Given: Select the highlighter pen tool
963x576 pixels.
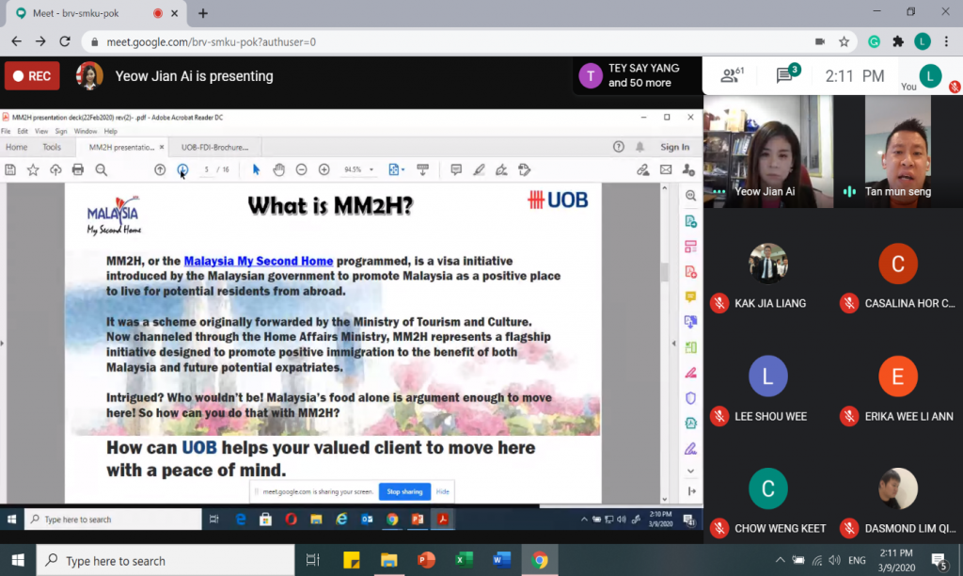Looking at the screenshot, I should [479, 169].
